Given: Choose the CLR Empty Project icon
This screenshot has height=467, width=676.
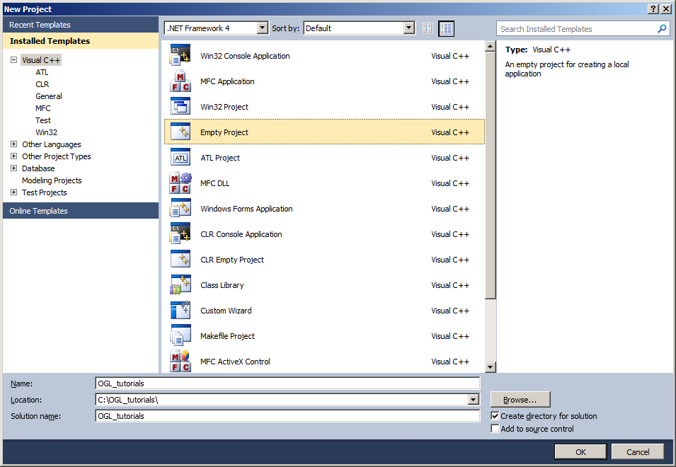Looking at the screenshot, I should pos(181,260).
